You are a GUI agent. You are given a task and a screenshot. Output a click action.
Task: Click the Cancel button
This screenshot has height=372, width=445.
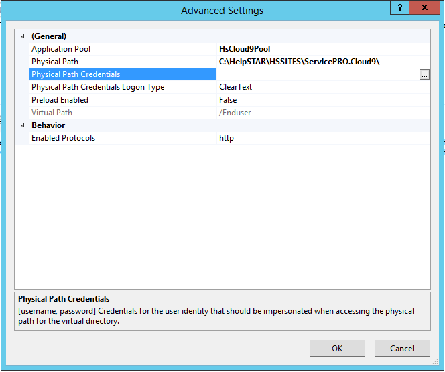402,348
